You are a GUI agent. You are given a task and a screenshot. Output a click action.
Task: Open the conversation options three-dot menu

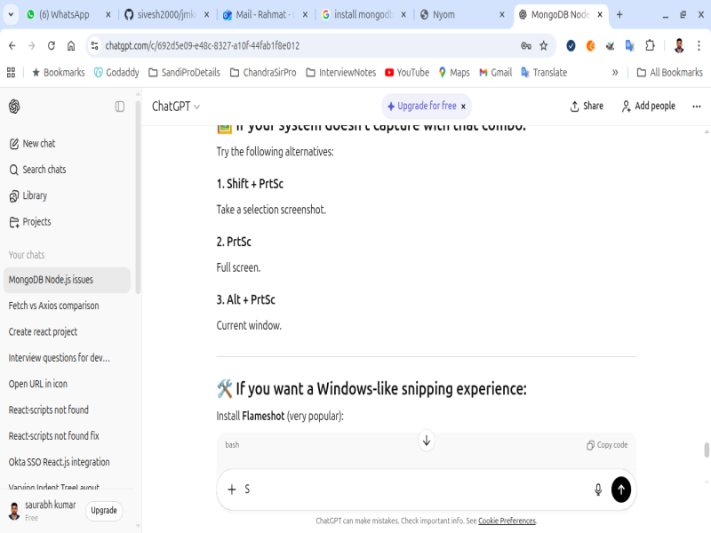pyautogui.click(x=697, y=107)
